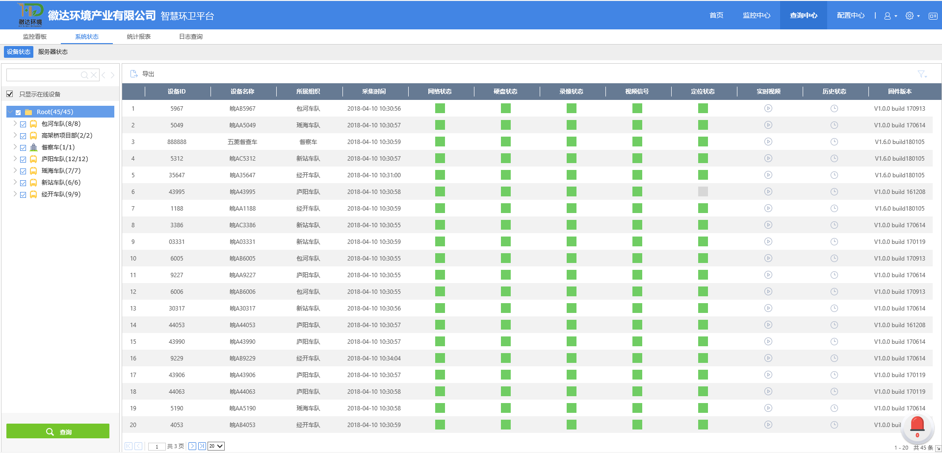Click green 硬盘状态 square for 皖AA5049

[506, 125]
